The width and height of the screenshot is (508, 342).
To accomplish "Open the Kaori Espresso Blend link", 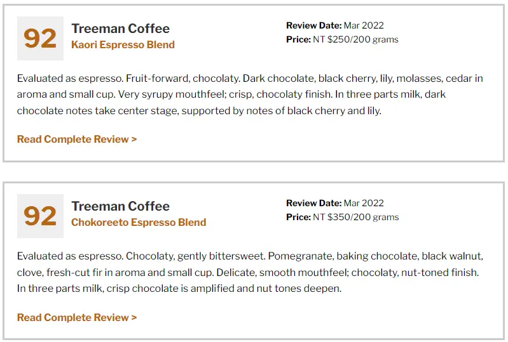I will (x=123, y=44).
